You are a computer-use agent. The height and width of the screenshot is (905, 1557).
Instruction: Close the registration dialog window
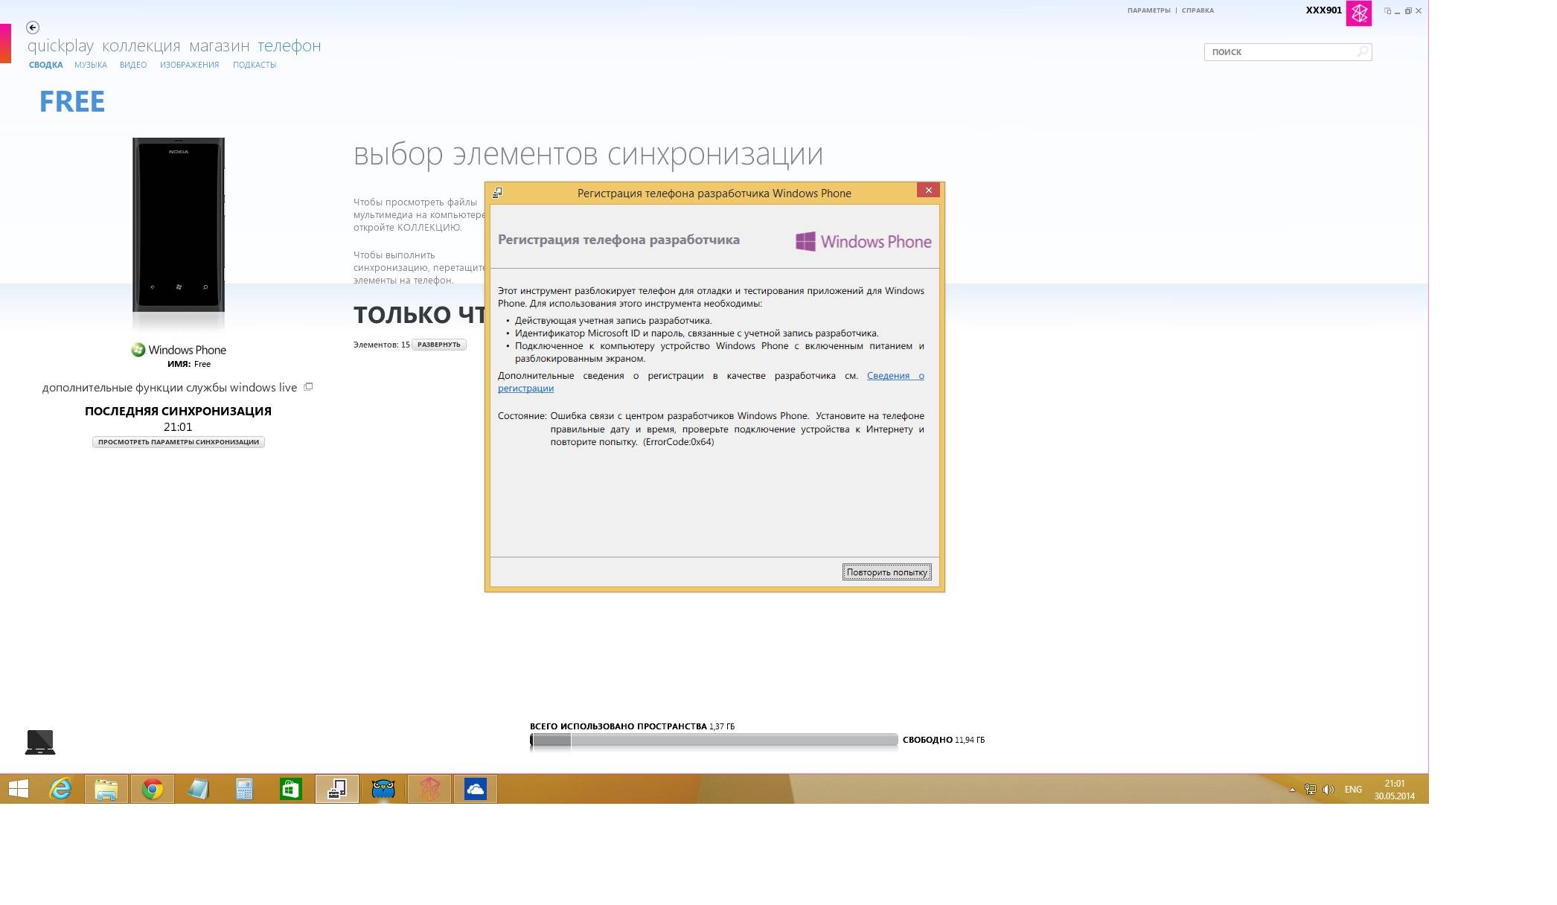(x=928, y=191)
